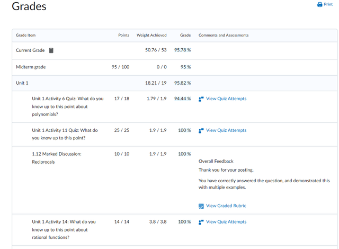Open the Current Grade calculator icon
The height and width of the screenshot is (249, 339).
click(51, 50)
